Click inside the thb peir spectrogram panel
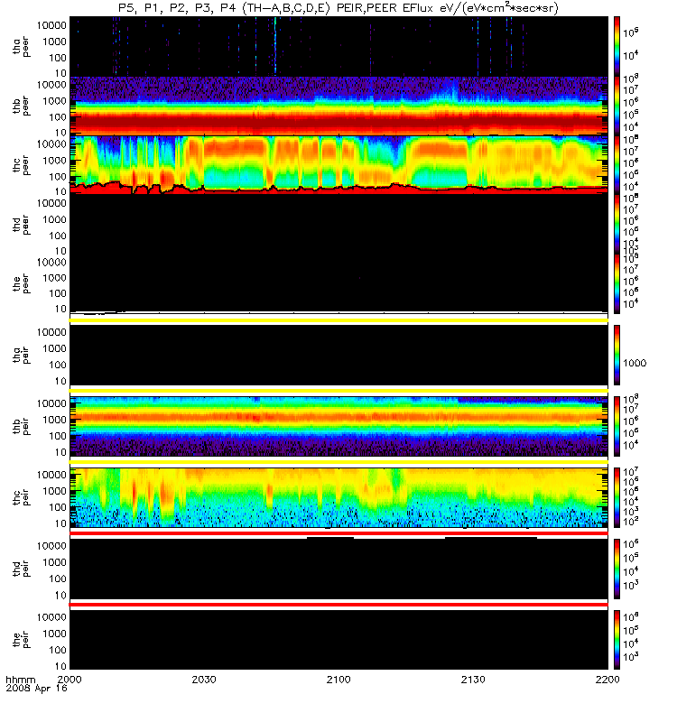 pos(338,426)
